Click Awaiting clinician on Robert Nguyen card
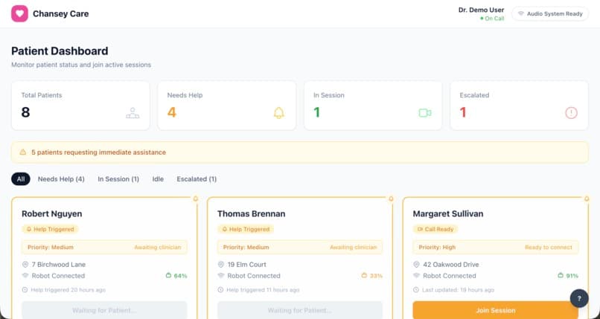 (x=158, y=247)
